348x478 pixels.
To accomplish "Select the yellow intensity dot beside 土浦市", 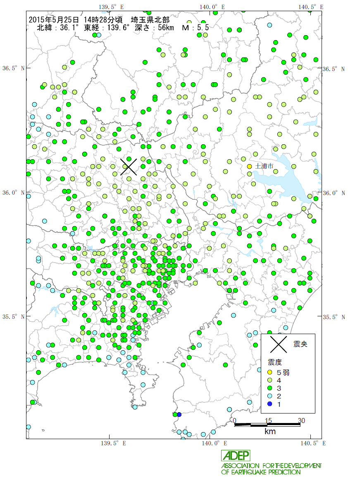I will coord(249,167).
